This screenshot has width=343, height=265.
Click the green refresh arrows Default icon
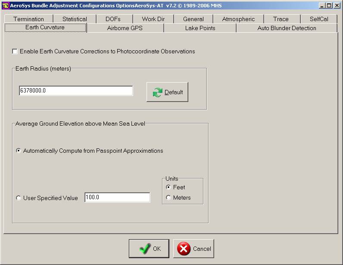coord(158,92)
